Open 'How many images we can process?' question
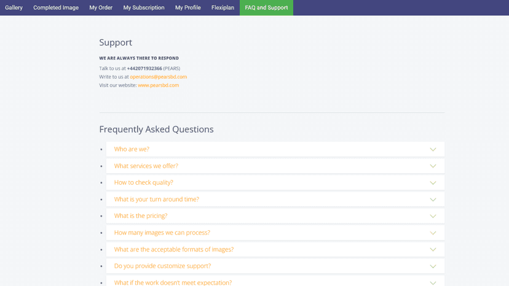The height and width of the screenshot is (286, 509). click(x=275, y=233)
